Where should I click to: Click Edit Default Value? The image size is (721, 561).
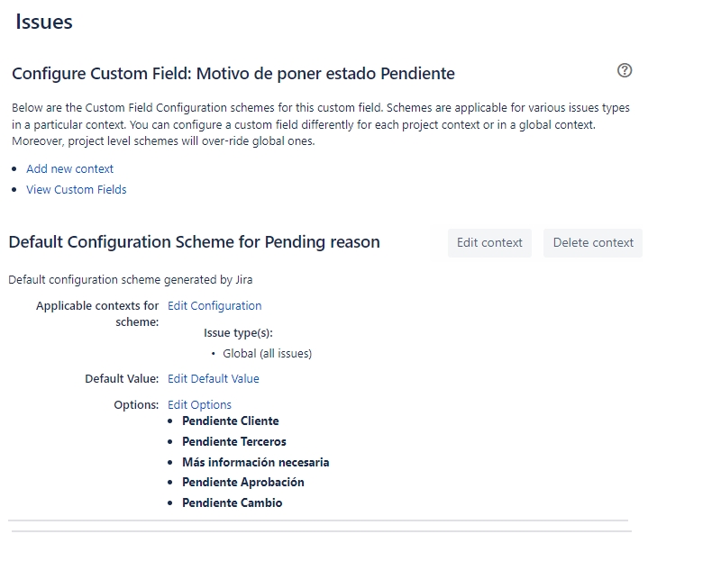coord(213,378)
